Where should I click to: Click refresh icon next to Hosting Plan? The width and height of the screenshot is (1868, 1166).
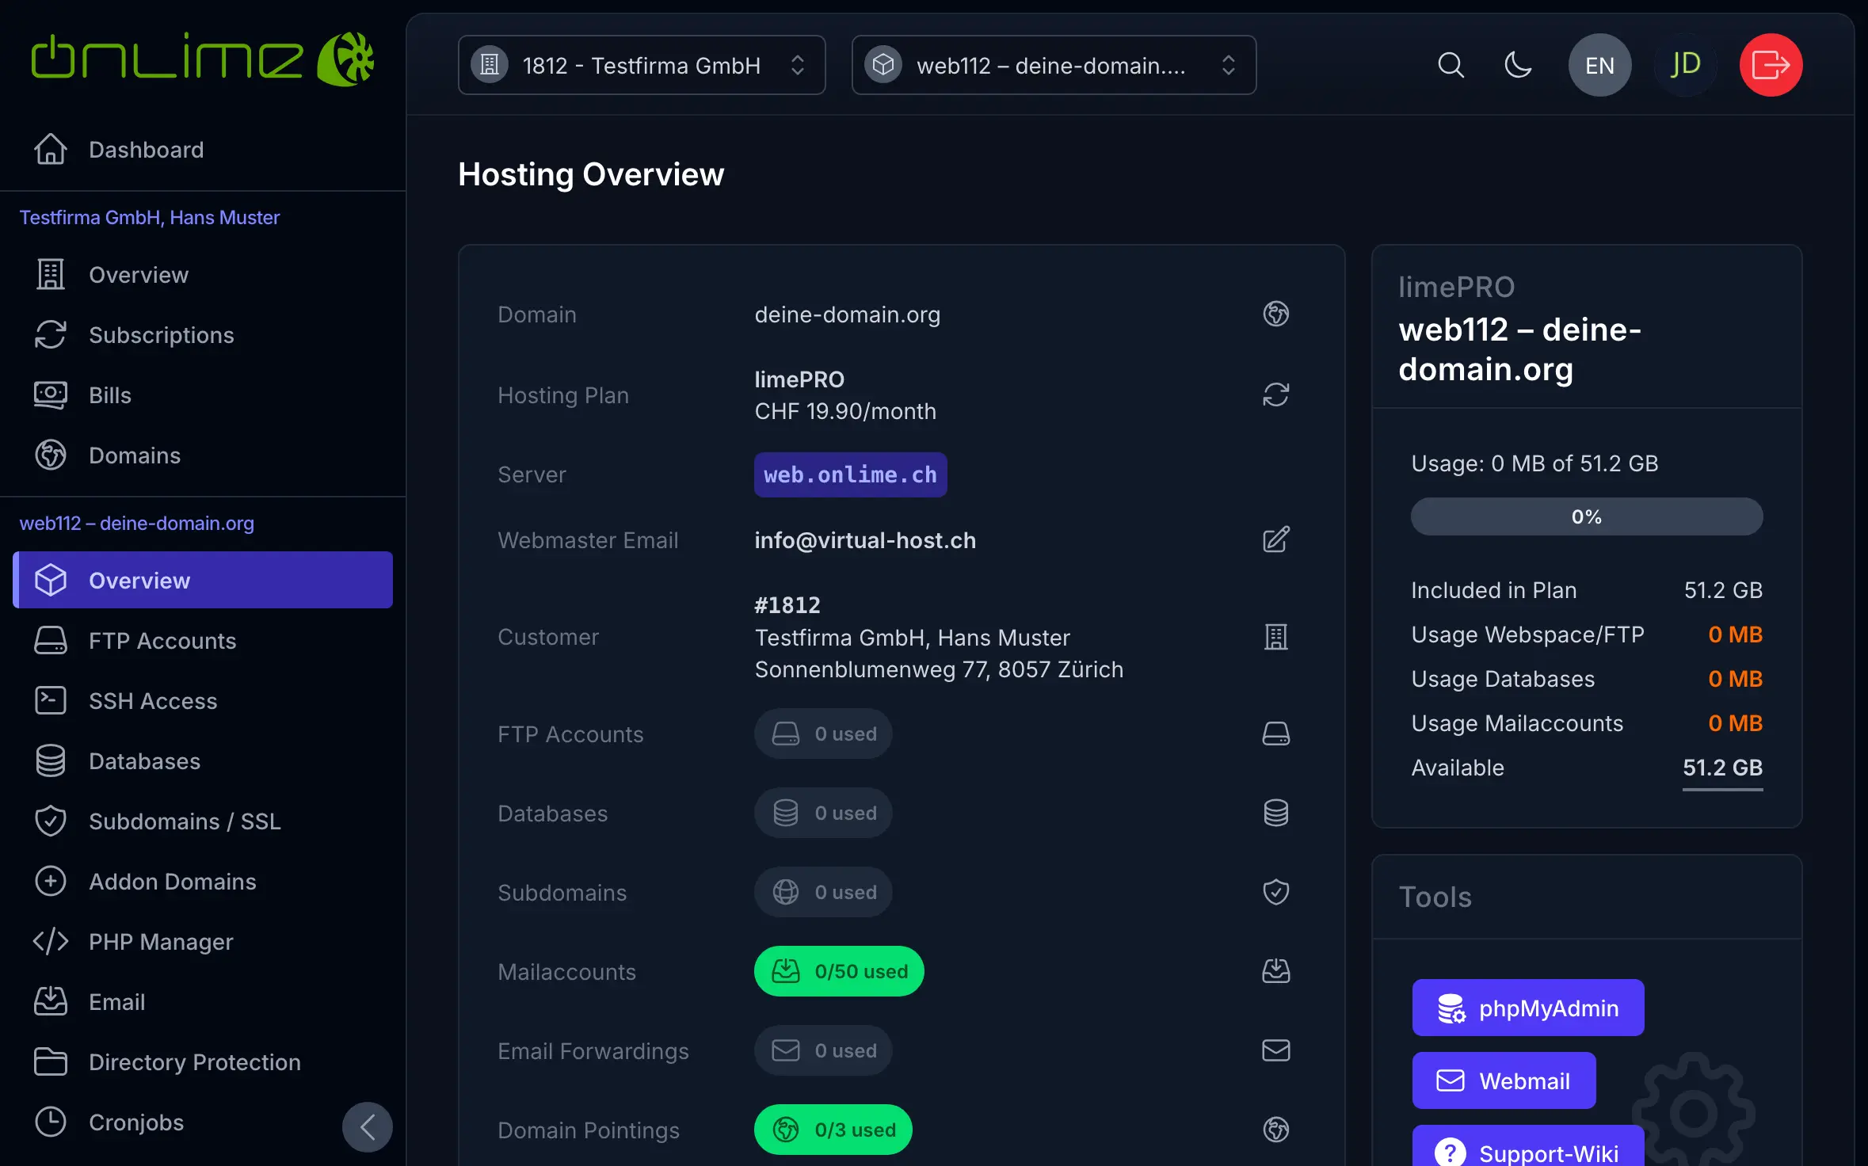[1275, 394]
